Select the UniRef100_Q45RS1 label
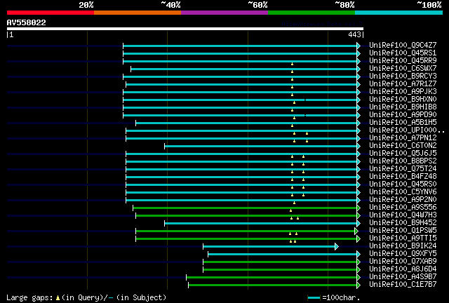 click(x=403, y=53)
